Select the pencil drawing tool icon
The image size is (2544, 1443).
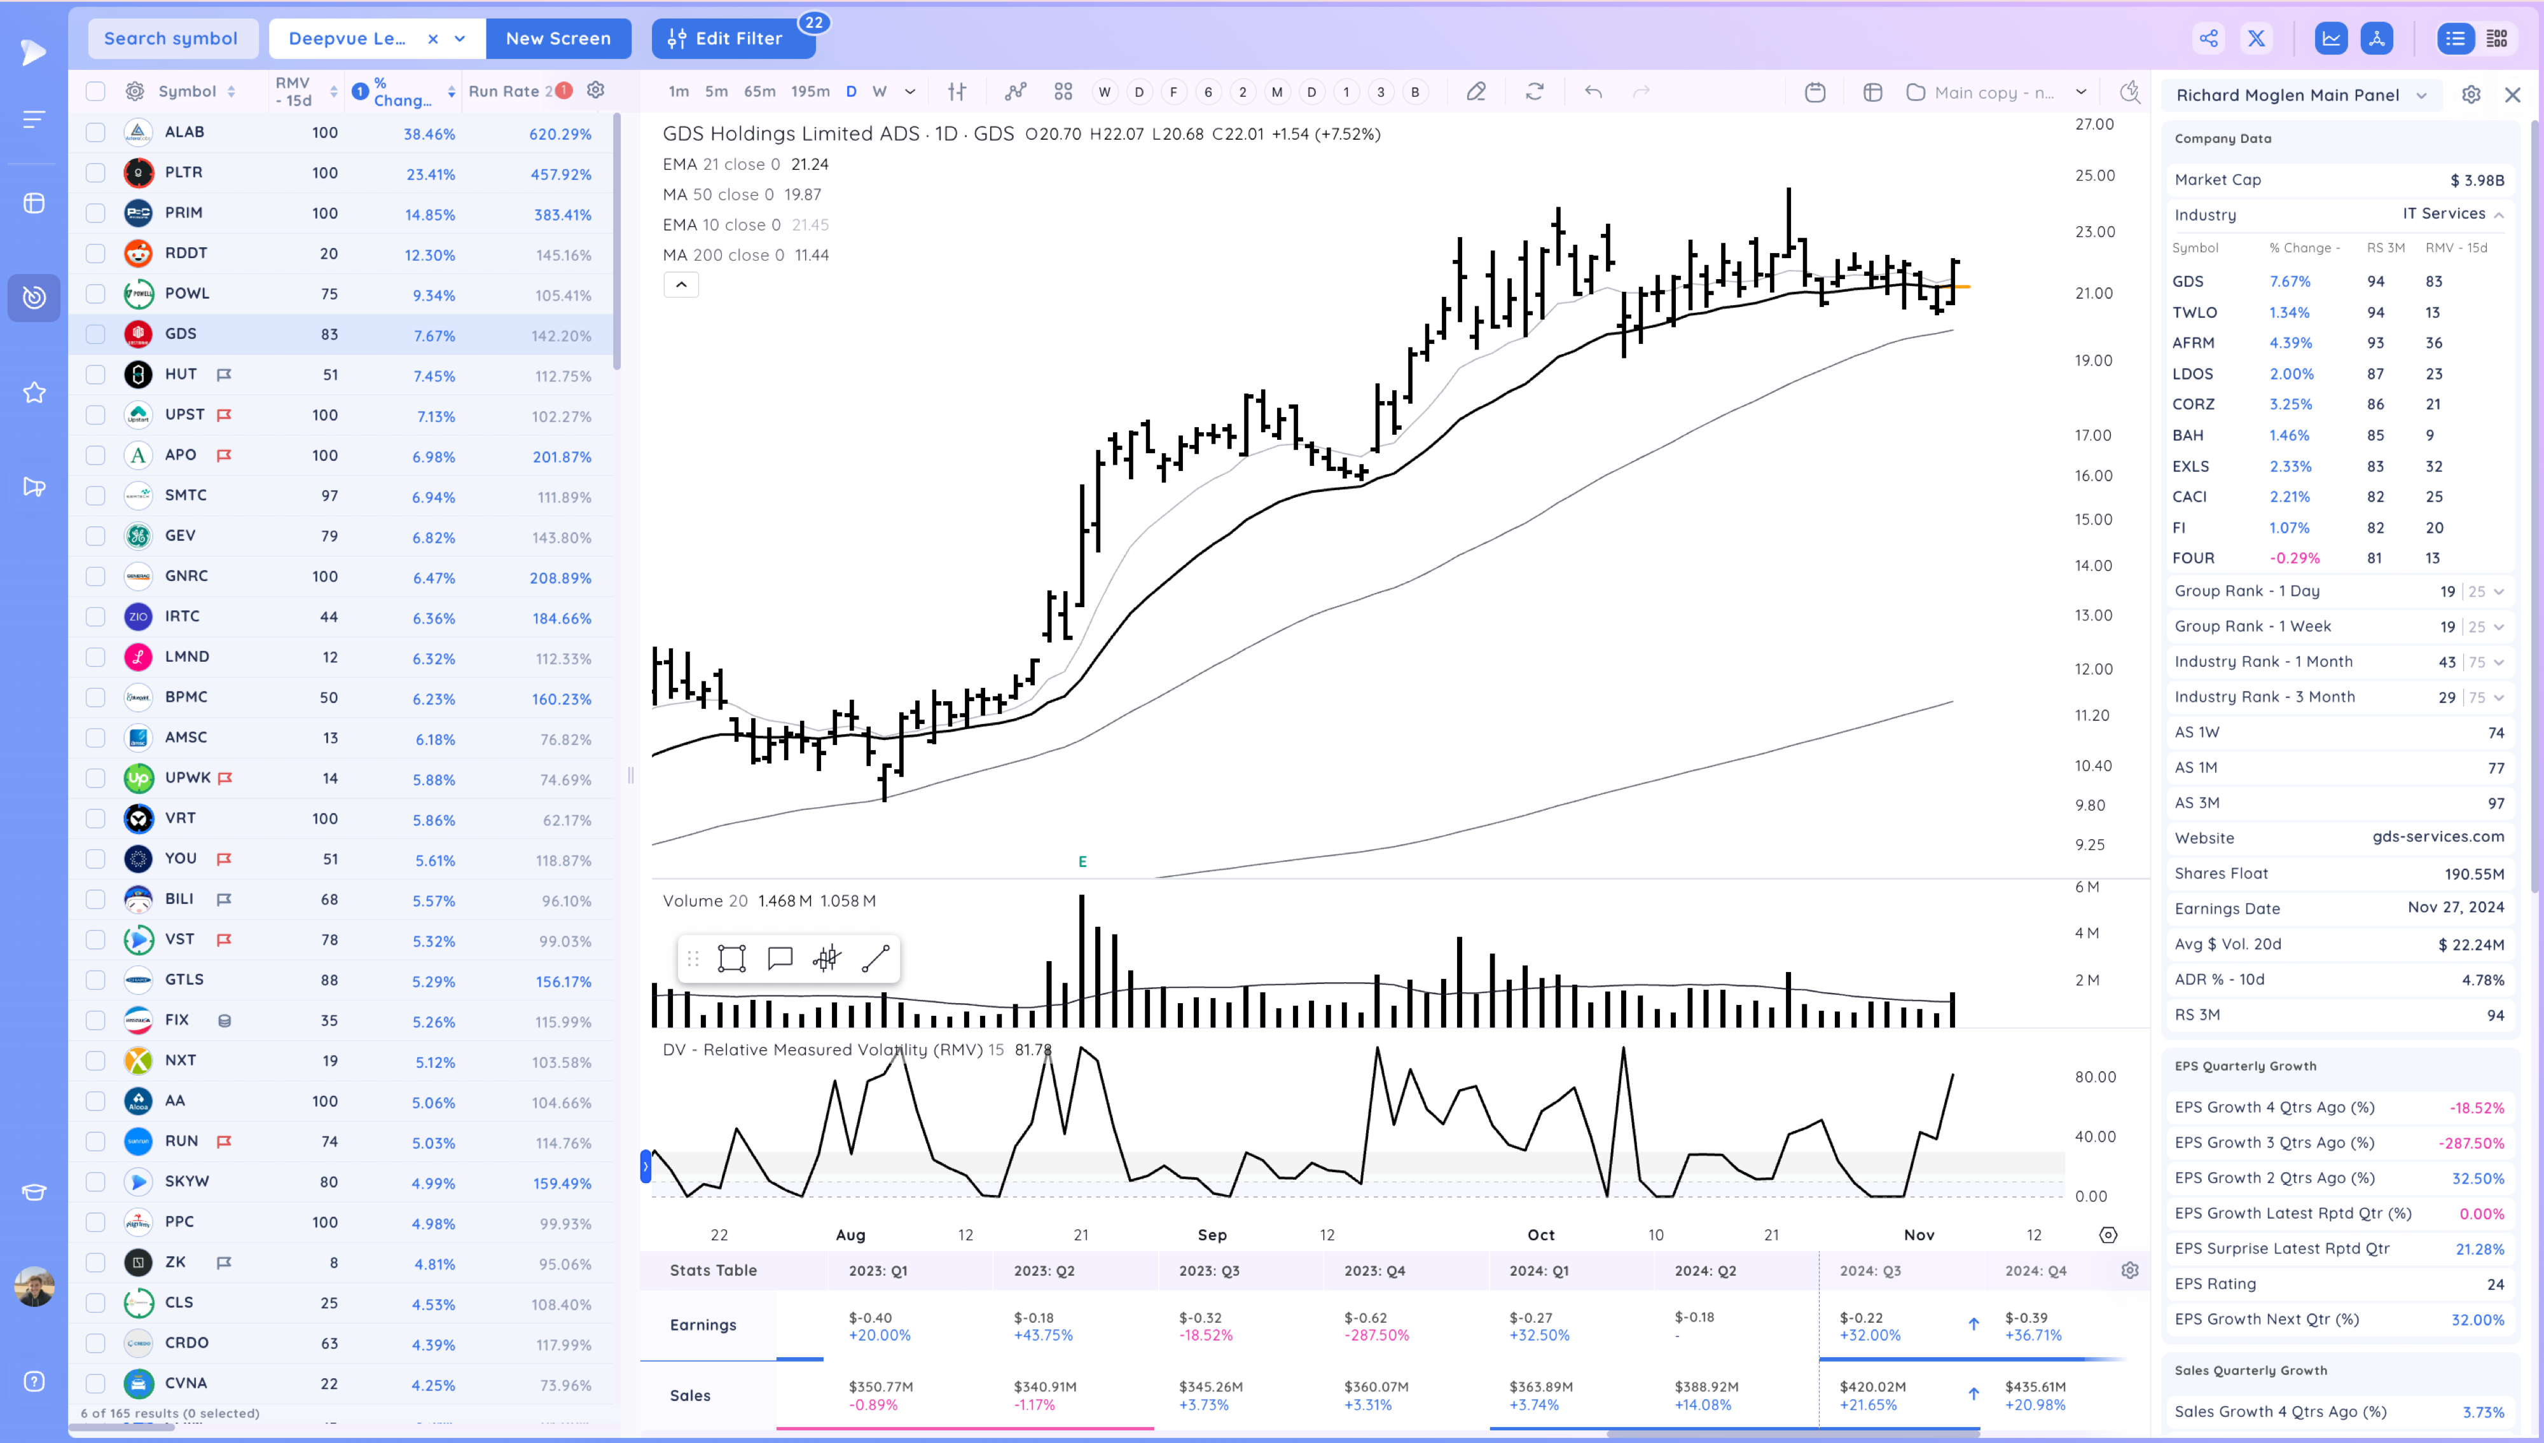1476,91
